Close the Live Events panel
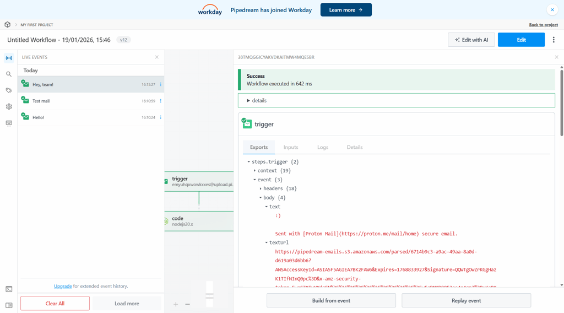The width and height of the screenshot is (564, 313). [157, 57]
